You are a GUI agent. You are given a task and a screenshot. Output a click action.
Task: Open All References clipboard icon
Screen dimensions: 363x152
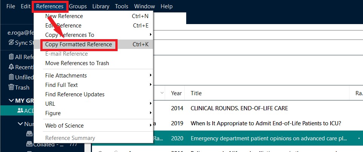click(11, 56)
